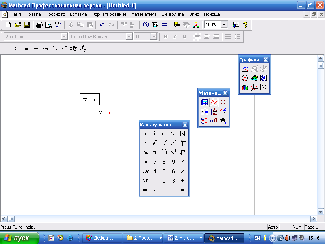Image resolution: width=325 pixels, height=244 pixels.
Task: Open the Файл menu
Action: [x=15, y=14]
